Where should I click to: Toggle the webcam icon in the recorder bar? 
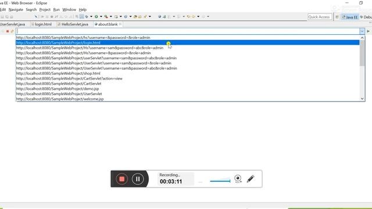coord(238,179)
